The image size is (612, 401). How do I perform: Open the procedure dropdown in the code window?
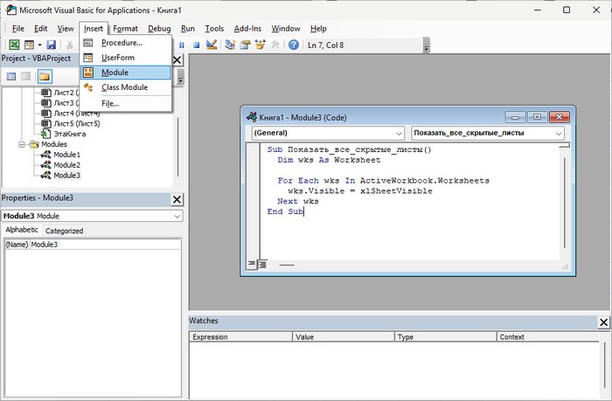[557, 134]
